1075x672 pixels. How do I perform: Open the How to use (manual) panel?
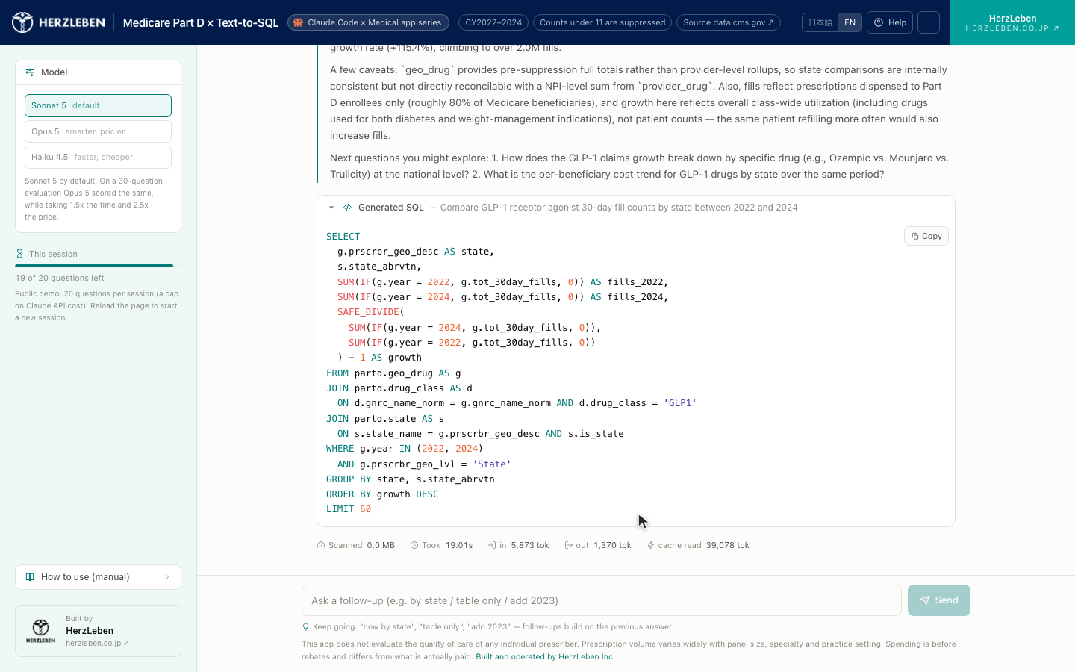[98, 577]
